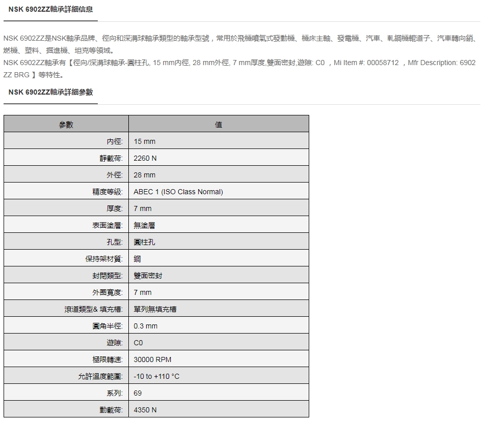Select the "69" value cell
Screen dimensions: 487x421
tap(219, 392)
